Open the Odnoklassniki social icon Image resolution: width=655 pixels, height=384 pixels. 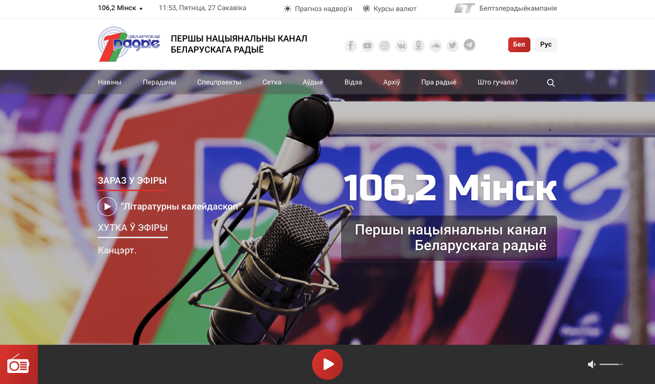pyautogui.click(x=418, y=46)
